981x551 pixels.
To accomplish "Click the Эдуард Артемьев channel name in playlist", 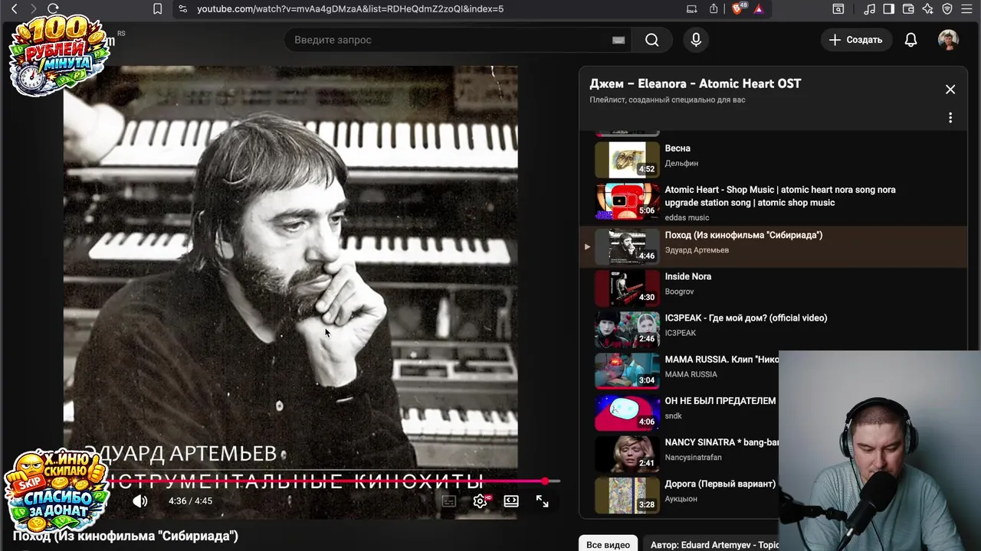I will pos(697,250).
